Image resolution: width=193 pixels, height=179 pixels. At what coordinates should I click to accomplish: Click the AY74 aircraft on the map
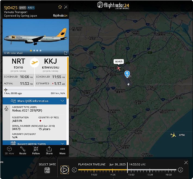point(173,135)
